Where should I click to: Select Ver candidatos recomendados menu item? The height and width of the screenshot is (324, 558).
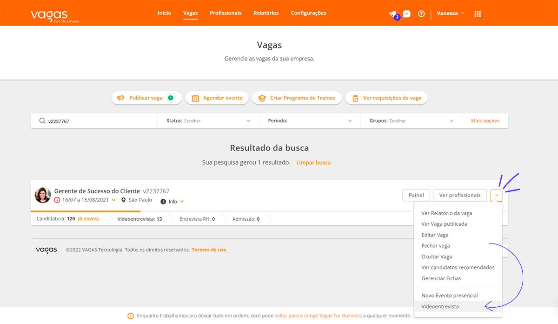pos(458,268)
